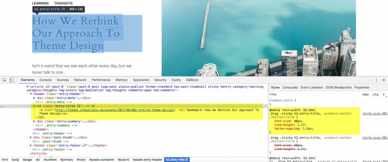Switch to the Console tab

coord(45,80)
